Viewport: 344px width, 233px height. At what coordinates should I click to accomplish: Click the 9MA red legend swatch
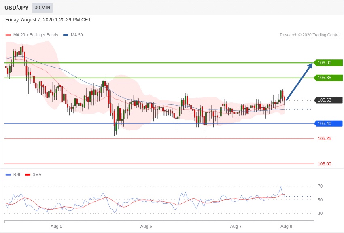click(28, 175)
